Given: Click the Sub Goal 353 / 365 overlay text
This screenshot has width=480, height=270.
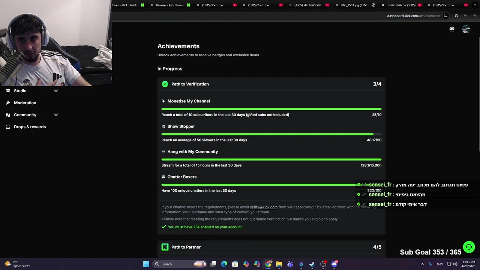Looking at the screenshot, I should click(430, 252).
